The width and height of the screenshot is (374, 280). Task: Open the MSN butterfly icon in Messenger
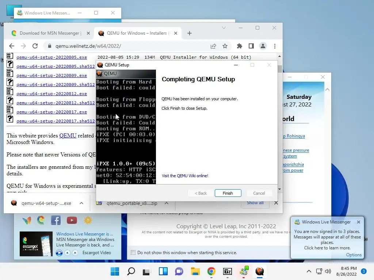(27, 220)
